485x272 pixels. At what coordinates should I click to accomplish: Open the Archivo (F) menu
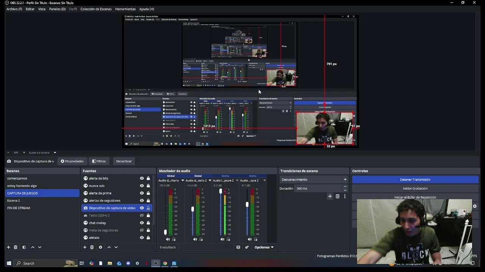(x=14, y=9)
